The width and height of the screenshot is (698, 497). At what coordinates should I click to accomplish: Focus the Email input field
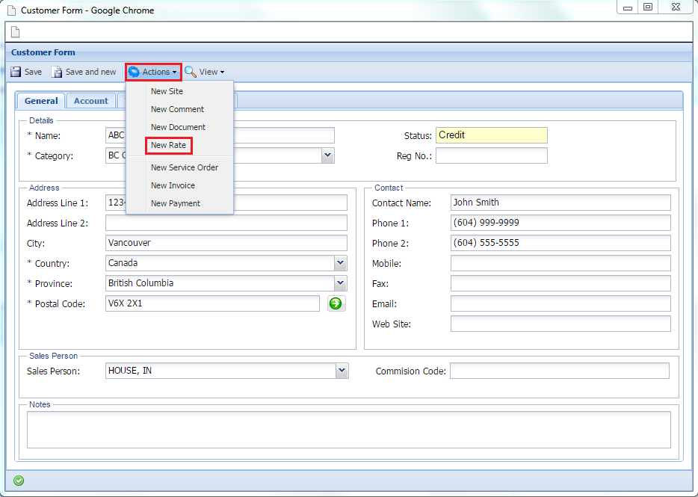560,303
